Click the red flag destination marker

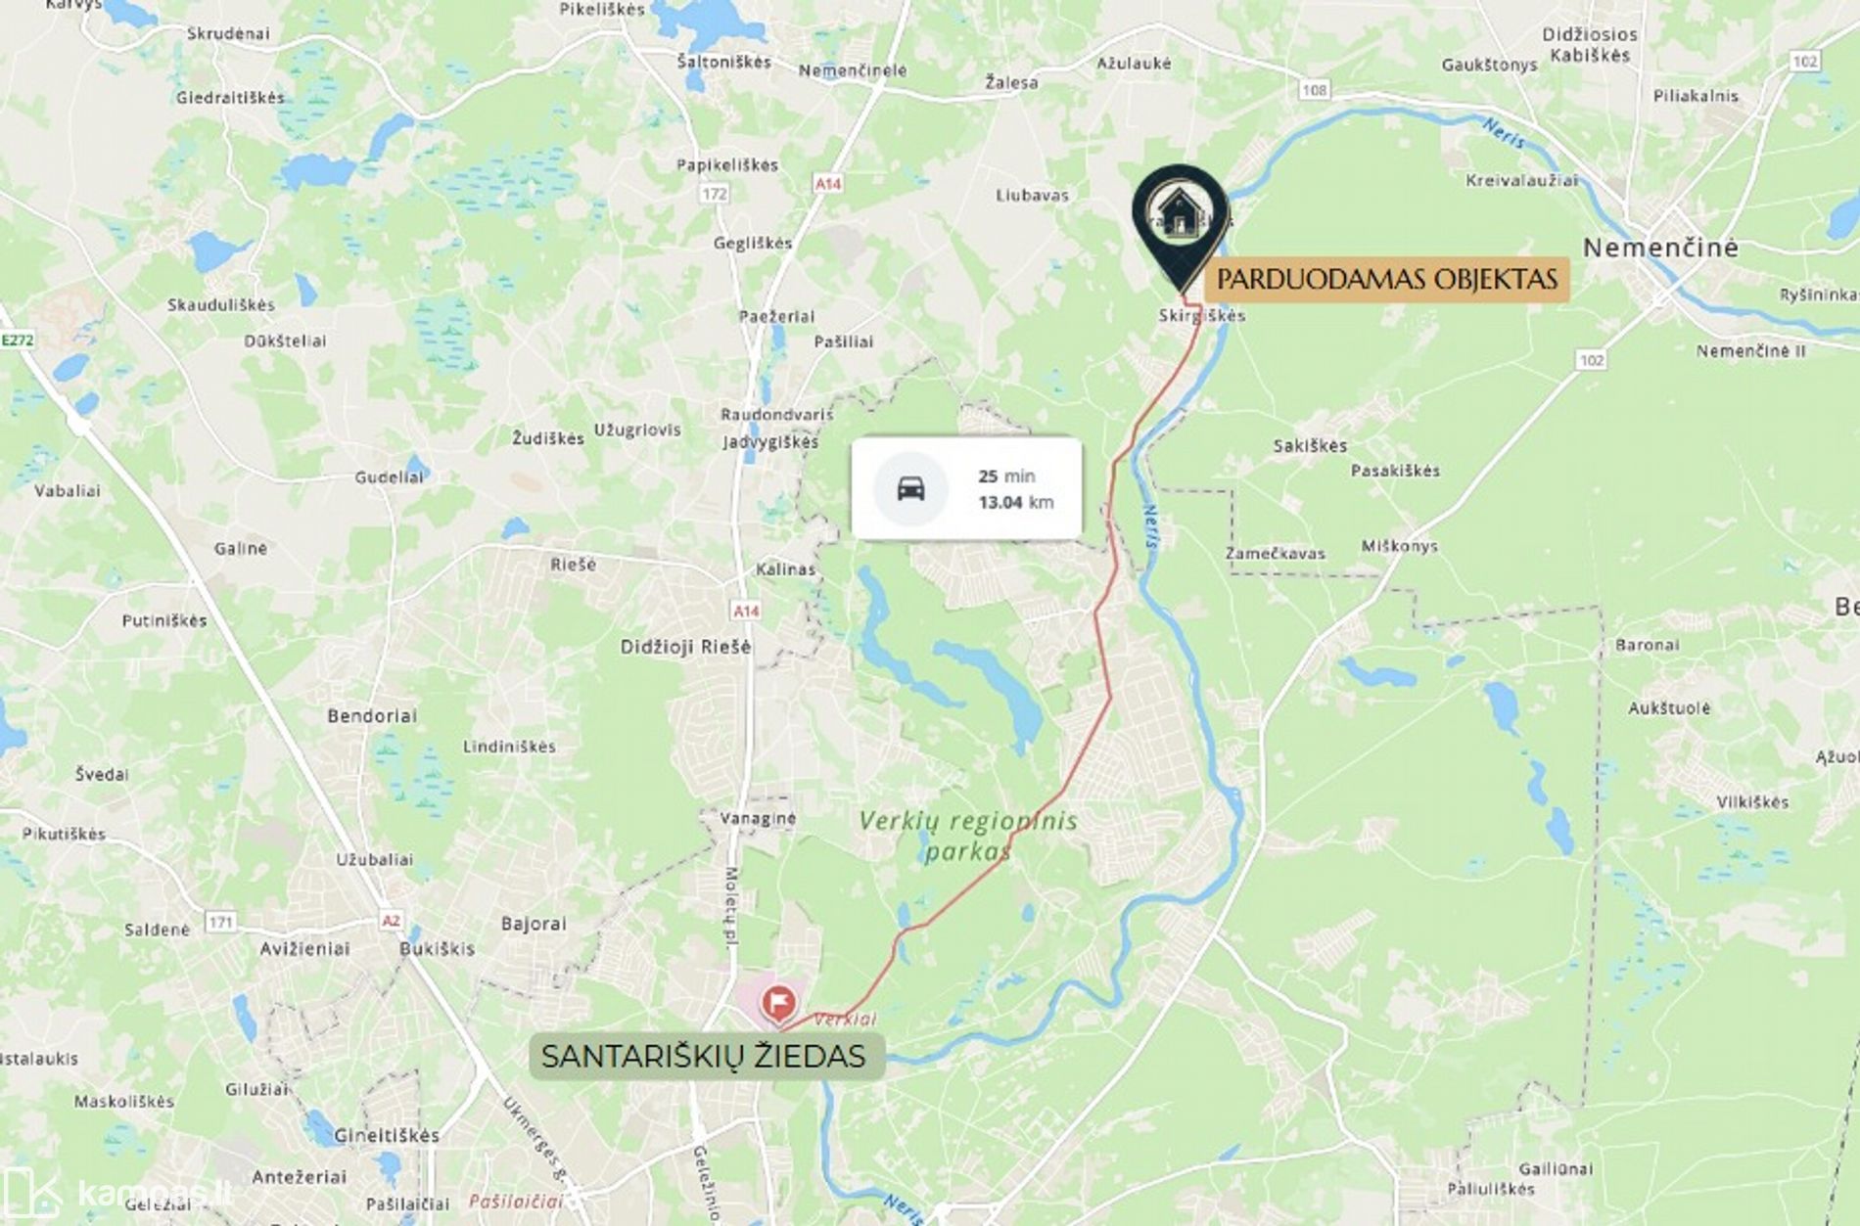click(779, 1005)
